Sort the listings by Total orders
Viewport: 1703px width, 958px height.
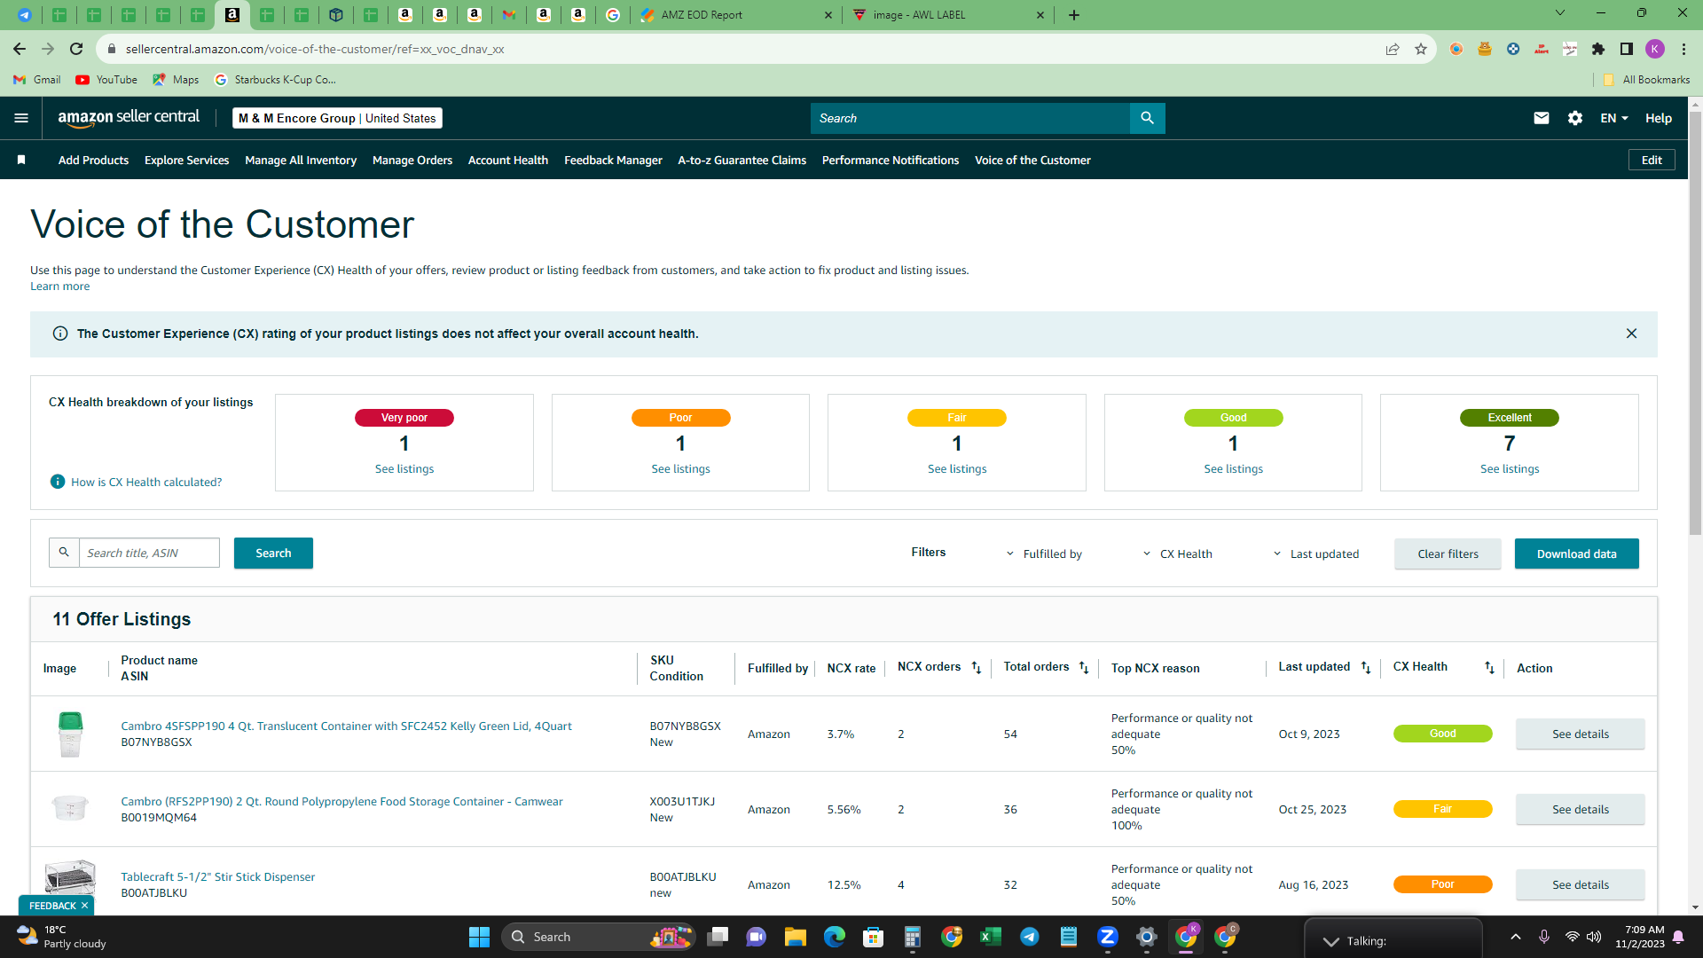pyautogui.click(x=1084, y=668)
